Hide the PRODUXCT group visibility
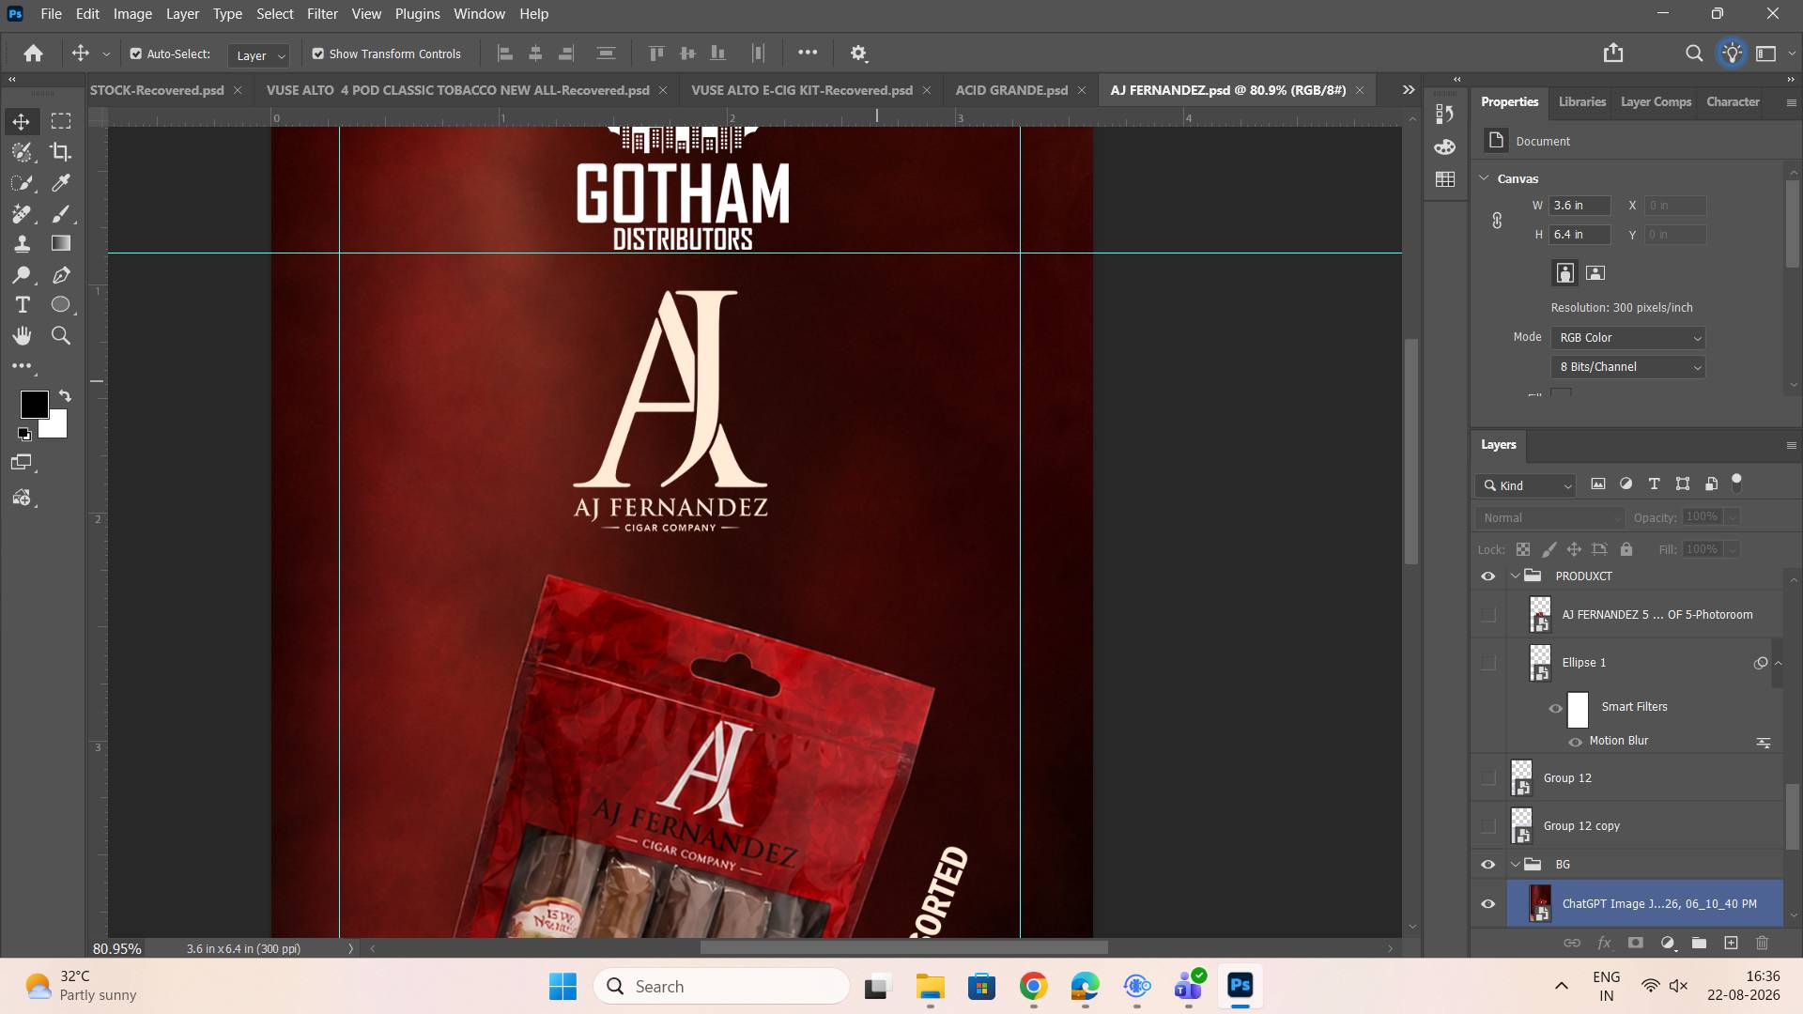The image size is (1803, 1014). tap(1488, 576)
